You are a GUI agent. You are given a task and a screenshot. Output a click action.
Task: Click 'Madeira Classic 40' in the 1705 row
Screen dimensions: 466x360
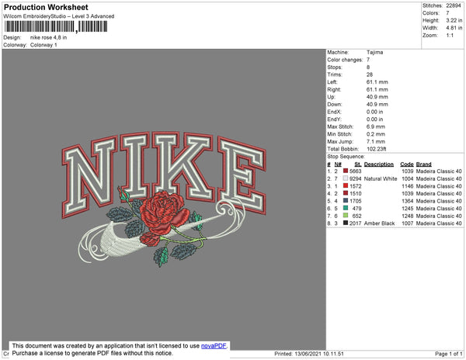(x=439, y=201)
